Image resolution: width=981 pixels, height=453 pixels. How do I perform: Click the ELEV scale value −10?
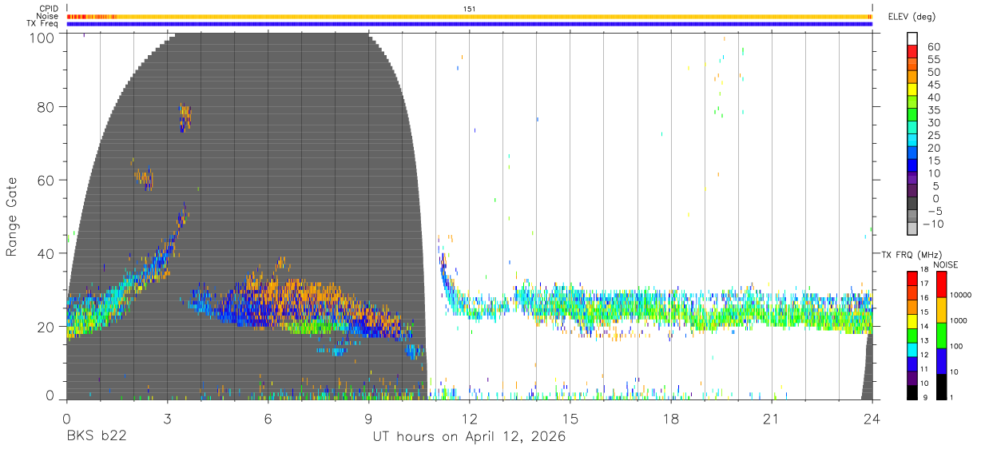coord(931,224)
